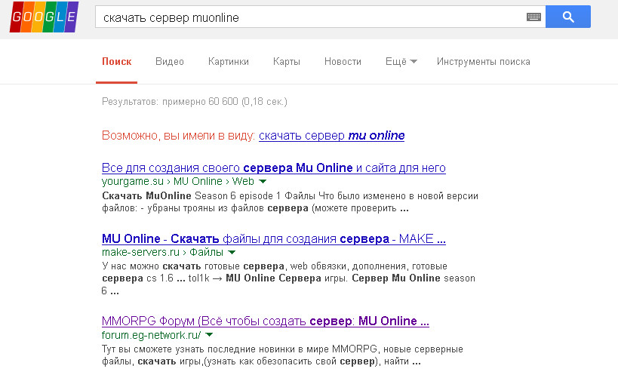Screen dimensions: 618x375
Task: Open the Карты tab
Action: tap(287, 62)
